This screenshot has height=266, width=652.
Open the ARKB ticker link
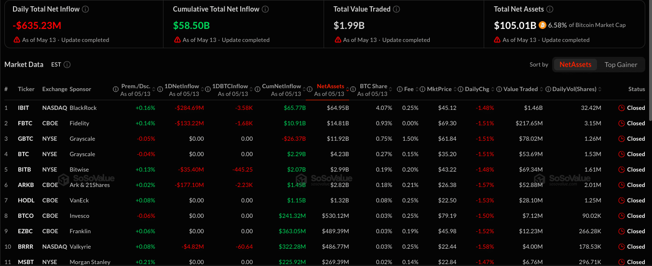[26, 185]
